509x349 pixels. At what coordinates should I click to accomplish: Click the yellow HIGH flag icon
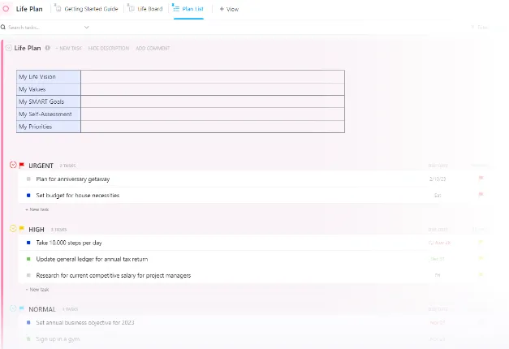point(22,229)
